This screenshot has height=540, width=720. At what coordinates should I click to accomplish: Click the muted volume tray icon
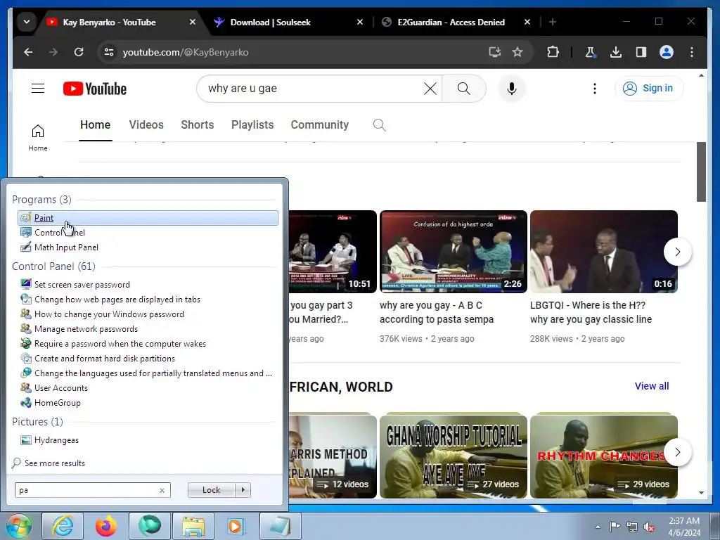click(649, 527)
